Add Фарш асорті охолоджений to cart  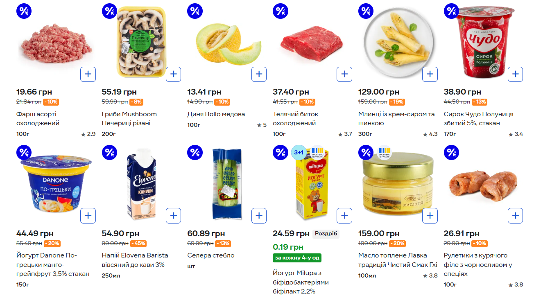click(x=88, y=74)
